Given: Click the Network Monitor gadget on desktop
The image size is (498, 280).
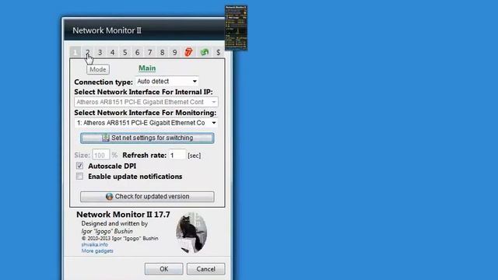Looking at the screenshot, I should [236, 28].
